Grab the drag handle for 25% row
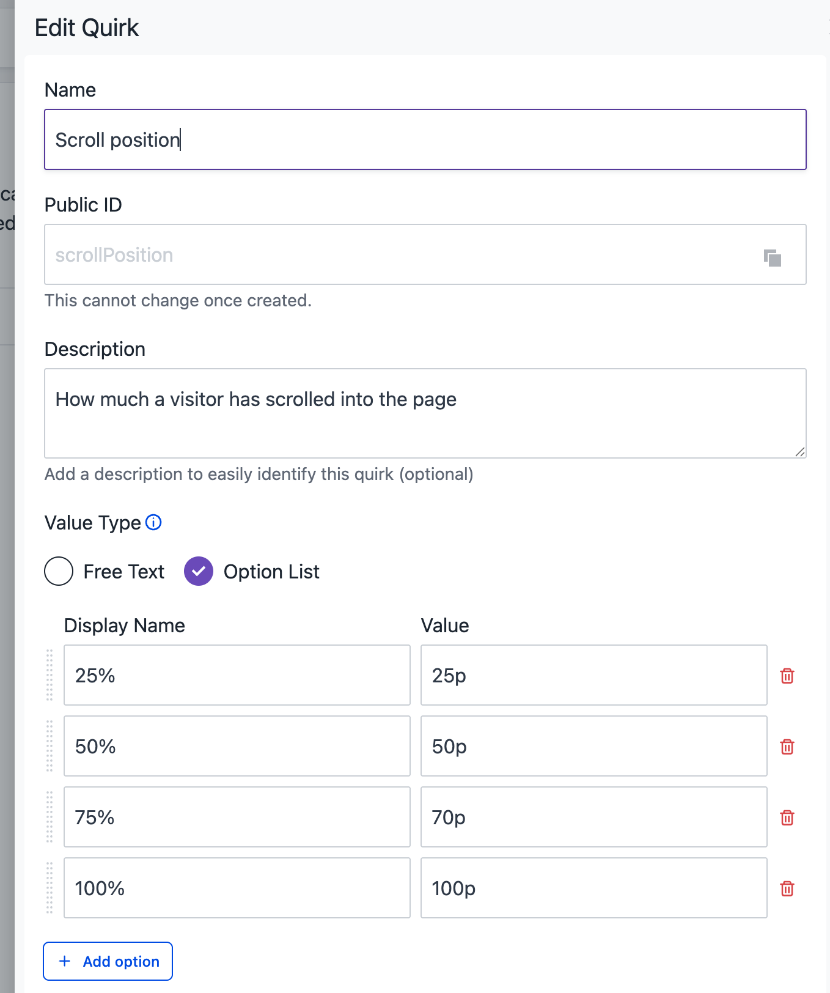This screenshot has height=993, width=830. point(50,675)
